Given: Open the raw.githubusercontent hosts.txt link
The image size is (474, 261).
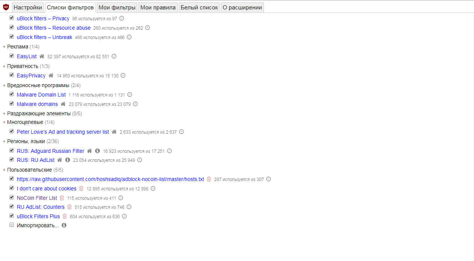Looking at the screenshot, I should 111,179.
